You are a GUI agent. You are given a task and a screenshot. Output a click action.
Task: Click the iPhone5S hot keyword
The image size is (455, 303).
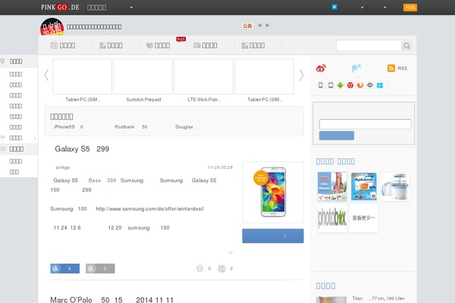[x=64, y=127]
